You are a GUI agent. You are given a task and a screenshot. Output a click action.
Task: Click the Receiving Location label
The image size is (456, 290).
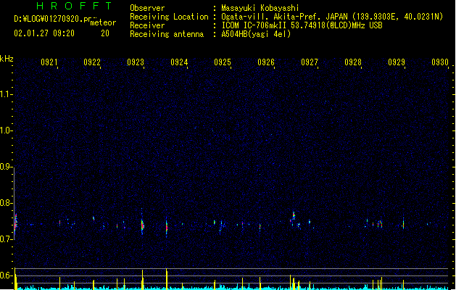pyautogui.click(x=169, y=17)
